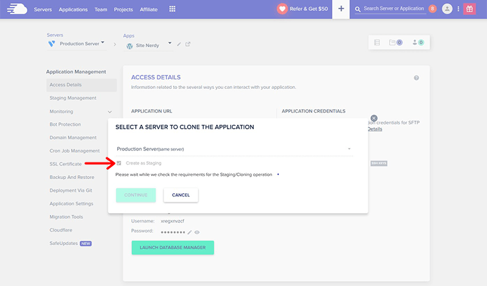This screenshot has height=286, width=487.
Task: Open the Servers menu
Action: coord(43,10)
